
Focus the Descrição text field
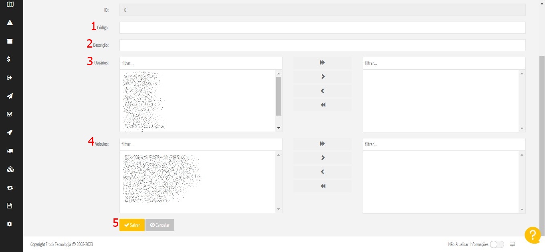(322, 45)
